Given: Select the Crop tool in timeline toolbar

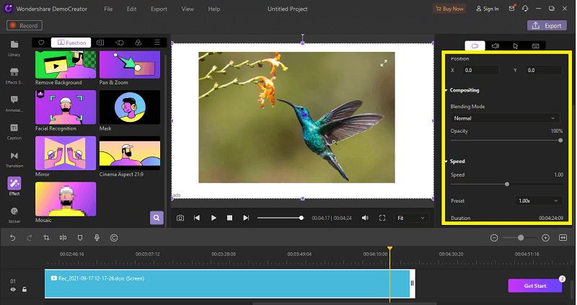Looking at the screenshot, I should 46,238.
